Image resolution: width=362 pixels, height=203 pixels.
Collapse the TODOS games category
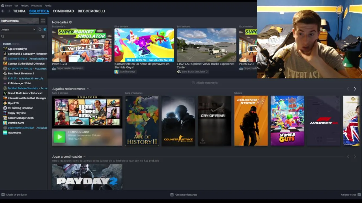(x=1, y=44)
